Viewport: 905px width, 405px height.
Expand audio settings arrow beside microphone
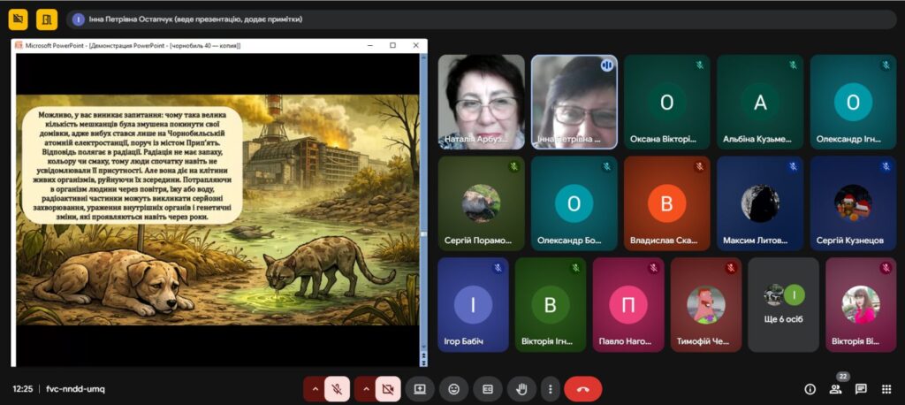314,389
